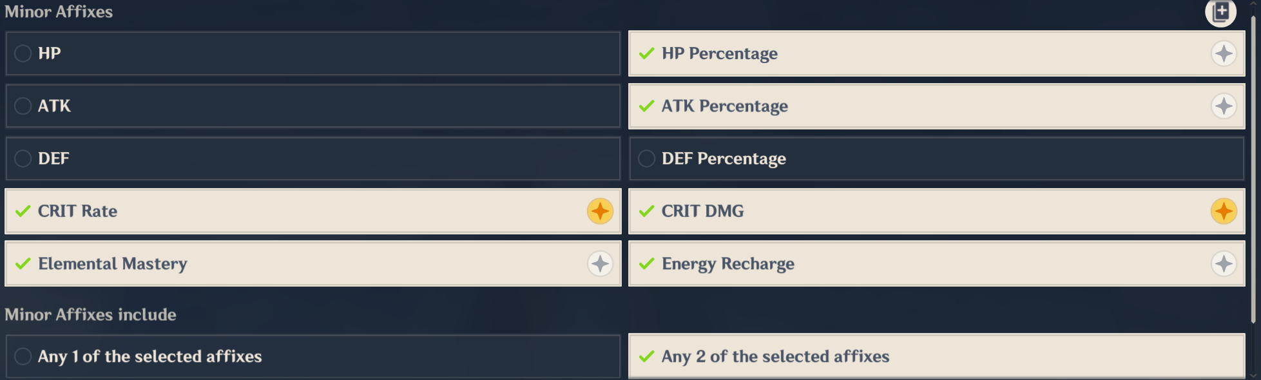Click the star icon on Elemental Mastery
The height and width of the screenshot is (380, 1261).
[x=600, y=263]
